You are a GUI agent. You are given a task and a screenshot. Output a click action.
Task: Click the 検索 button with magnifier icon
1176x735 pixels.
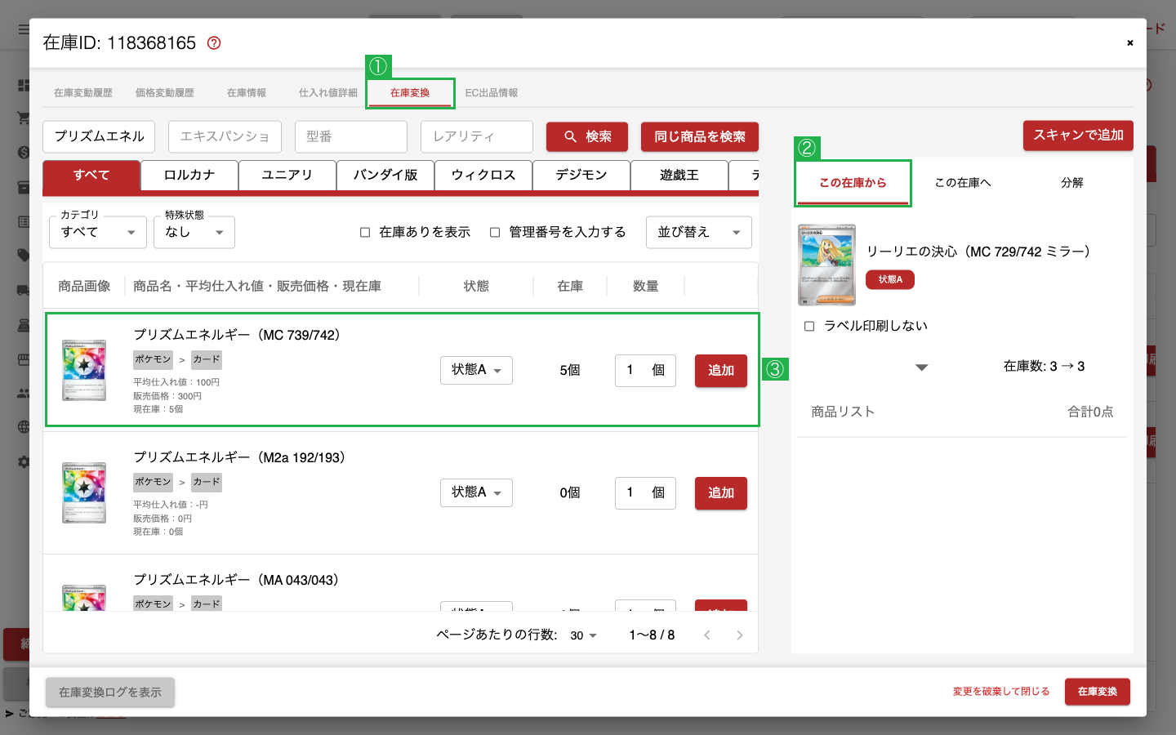(x=587, y=136)
